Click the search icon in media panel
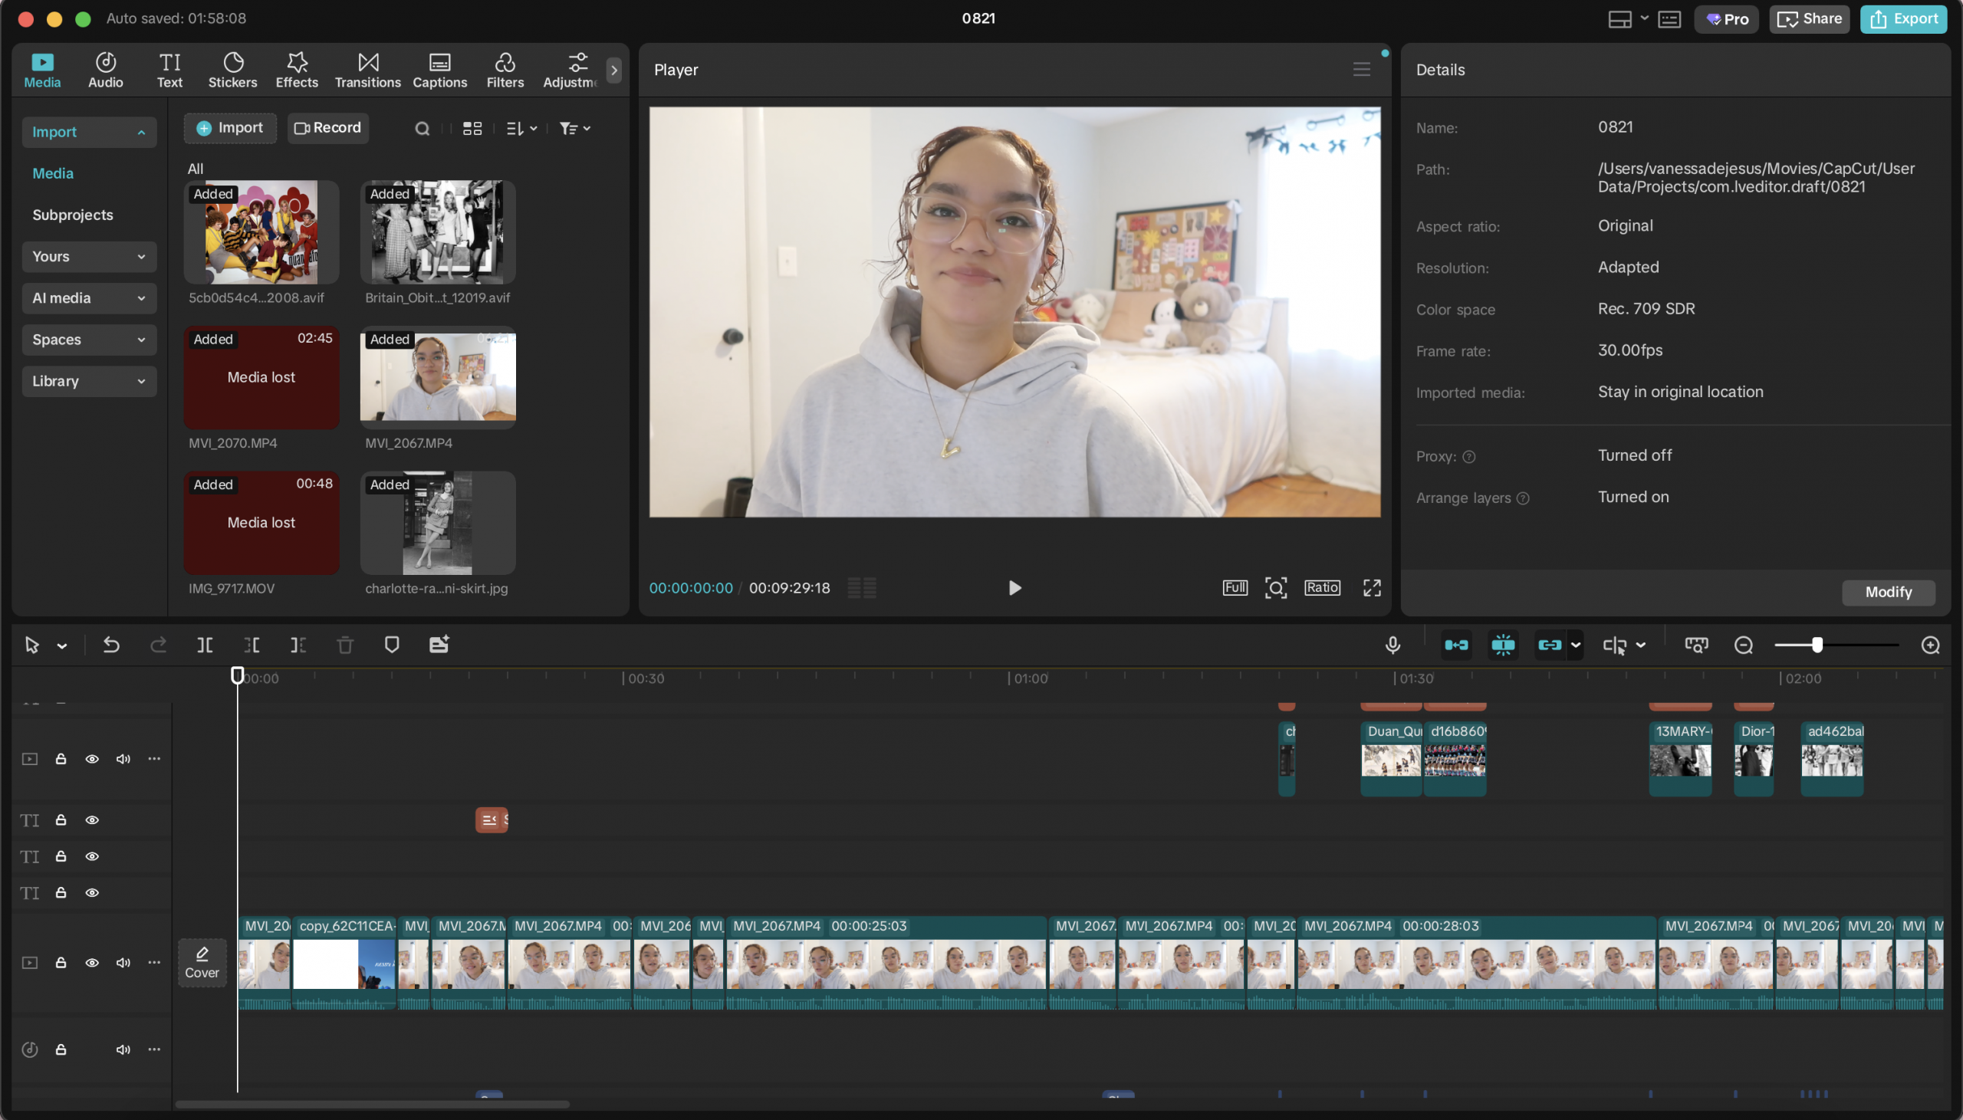The image size is (1963, 1120). click(423, 129)
